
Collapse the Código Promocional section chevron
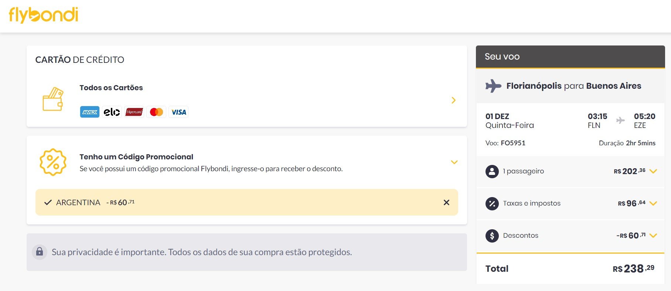[x=454, y=162]
